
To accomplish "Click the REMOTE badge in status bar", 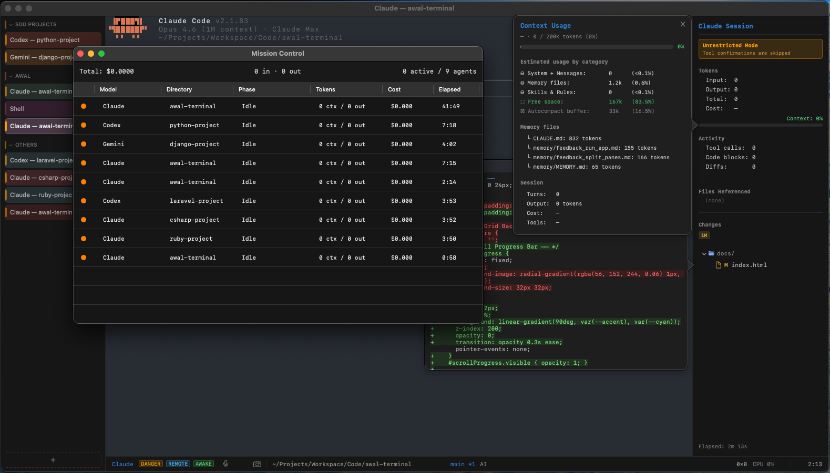I will click(x=178, y=464).
